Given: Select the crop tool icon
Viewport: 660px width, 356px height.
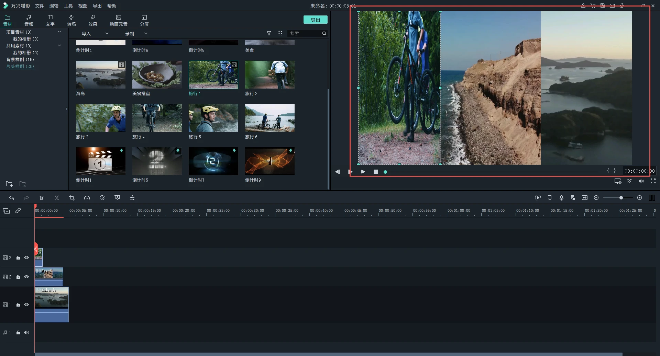Looking at the screenshot, I should pyautogui.click(x=72, y=198).
